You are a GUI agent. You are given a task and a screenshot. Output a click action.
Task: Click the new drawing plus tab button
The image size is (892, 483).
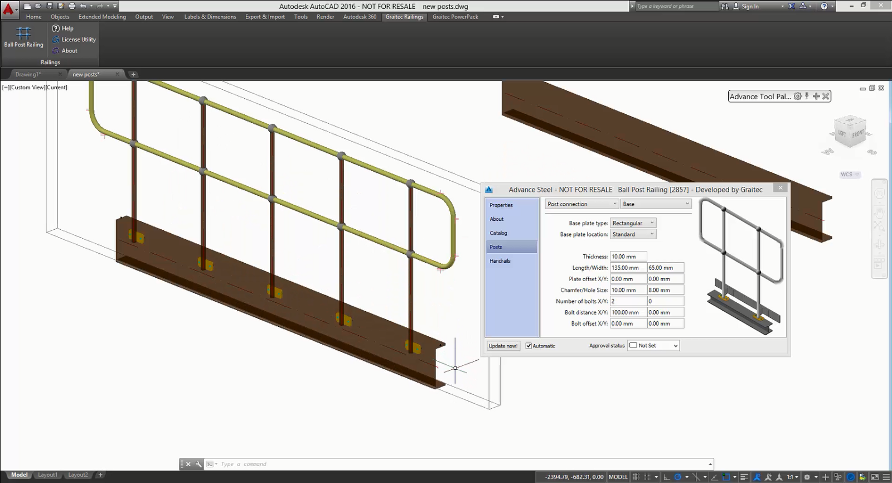[x=133, y=74]
